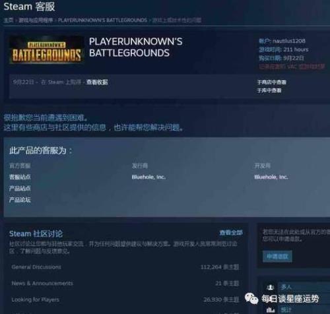Viewport: 330px width, 314px height.
Task: Click the 申请退款 request refund button
Action: [x=277, y=257]
